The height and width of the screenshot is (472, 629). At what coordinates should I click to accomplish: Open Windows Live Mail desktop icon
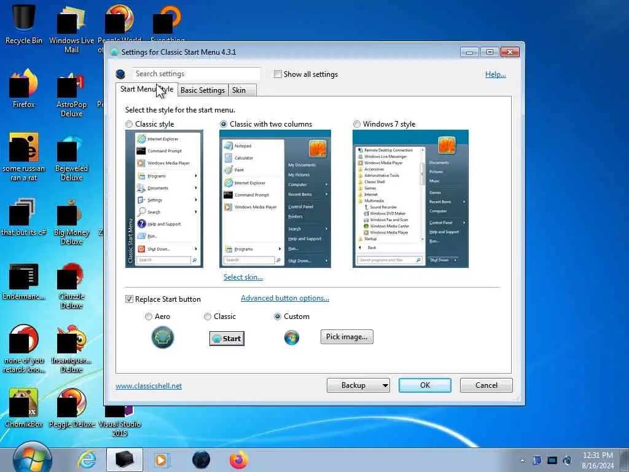71,30
